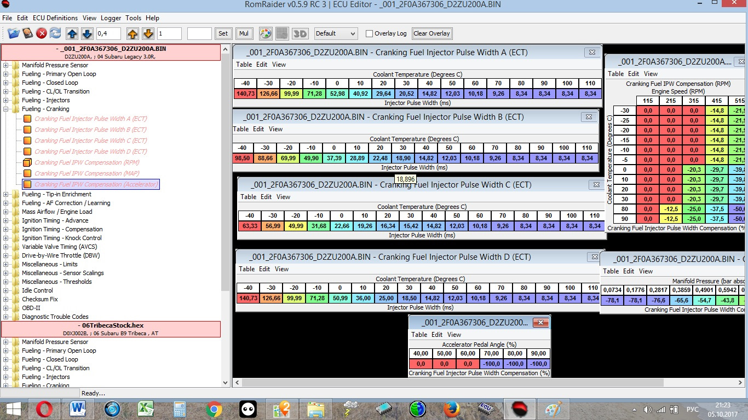The image size is (748, 420).
Task: Click the color palette icon in toolbar
Action: coord(265,33)
